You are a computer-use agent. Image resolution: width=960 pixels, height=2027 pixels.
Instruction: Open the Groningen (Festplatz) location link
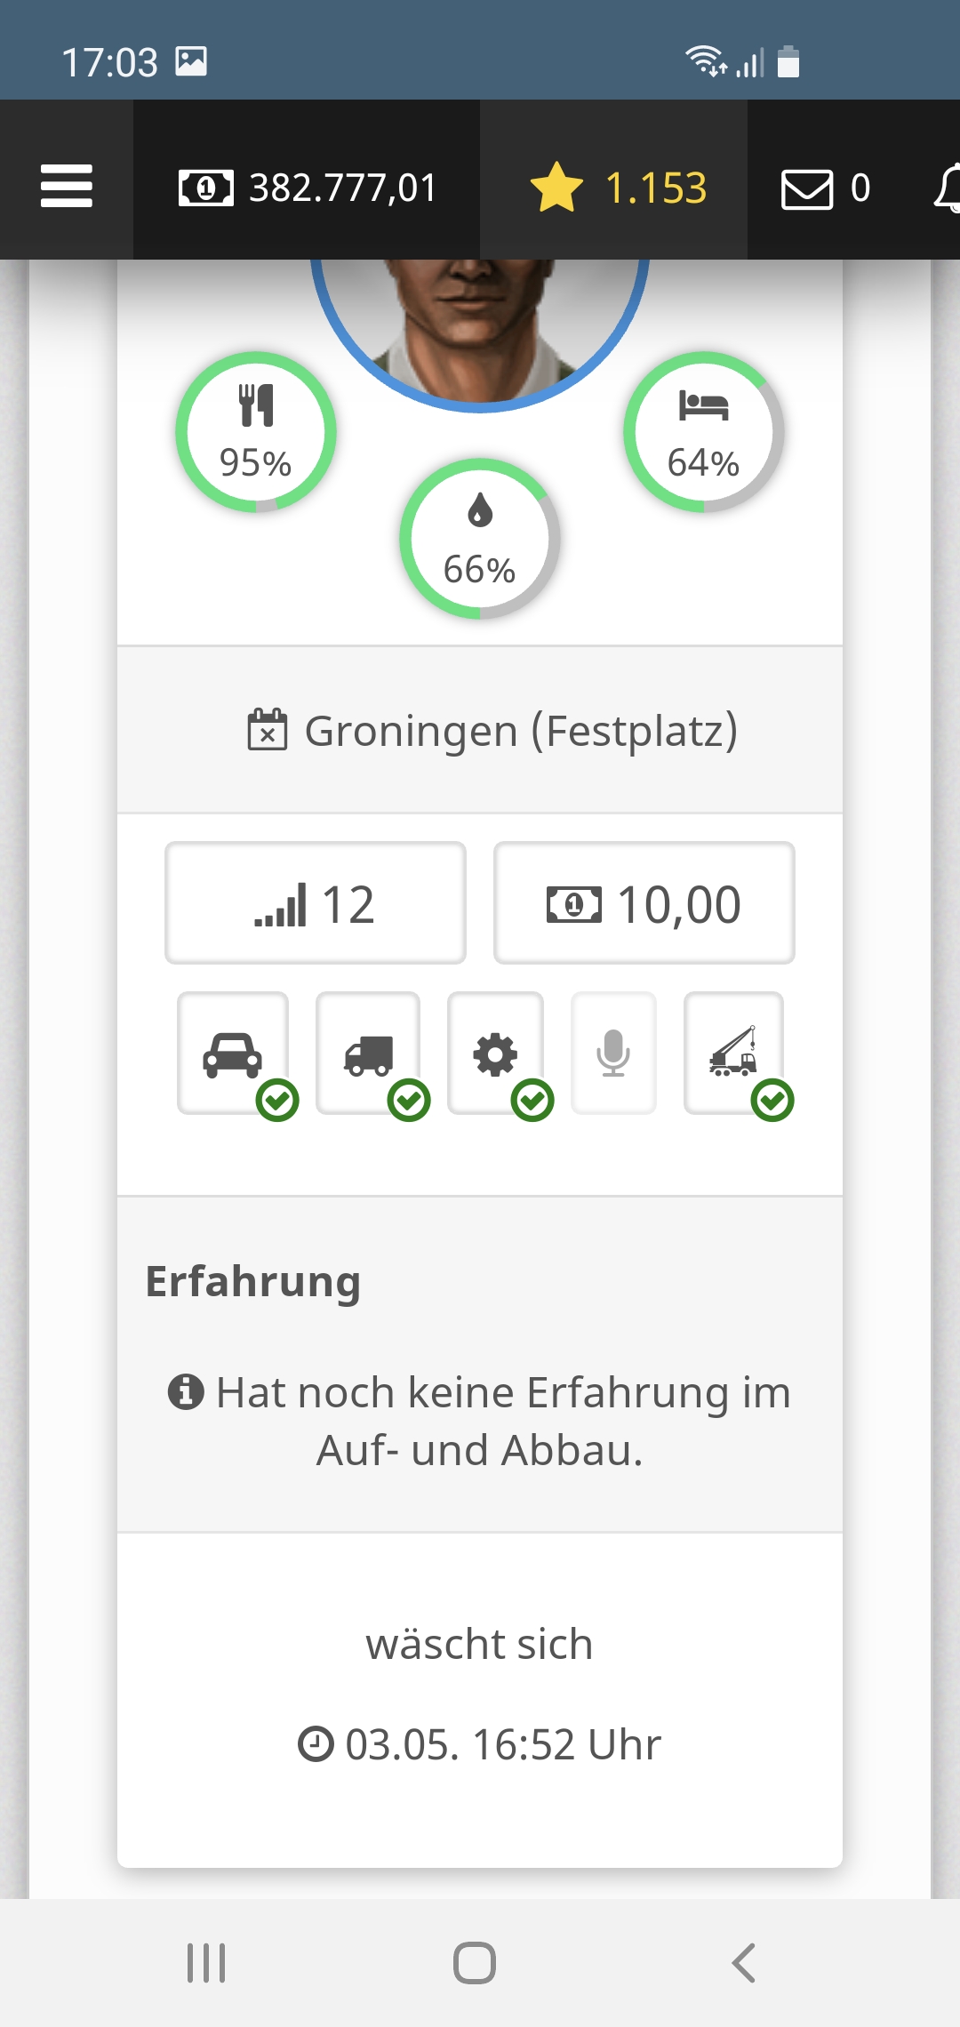493,731
